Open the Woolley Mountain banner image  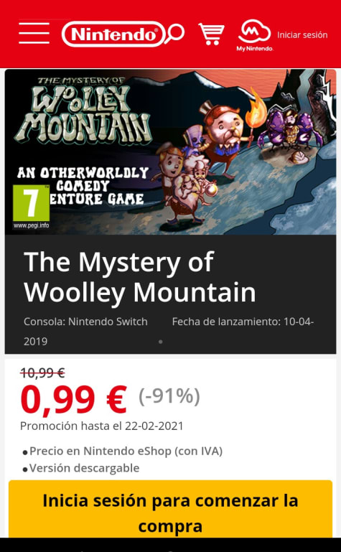170,151
